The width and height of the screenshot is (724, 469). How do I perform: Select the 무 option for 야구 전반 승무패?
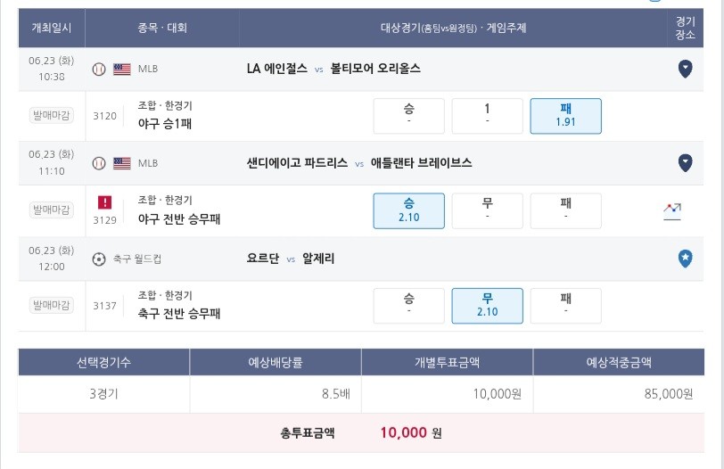click(x=487, y=211)
